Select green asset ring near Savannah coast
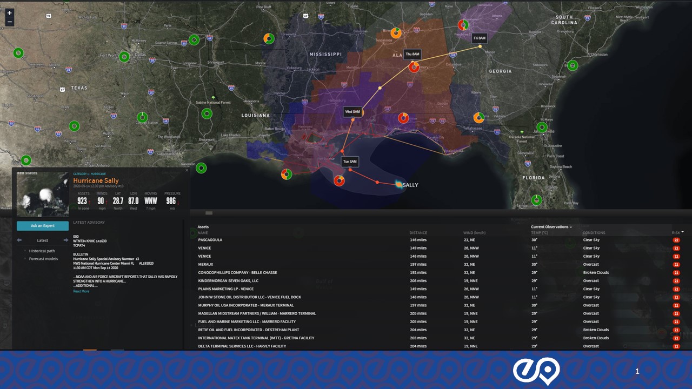The image size is (692, 389). [572, 65]
